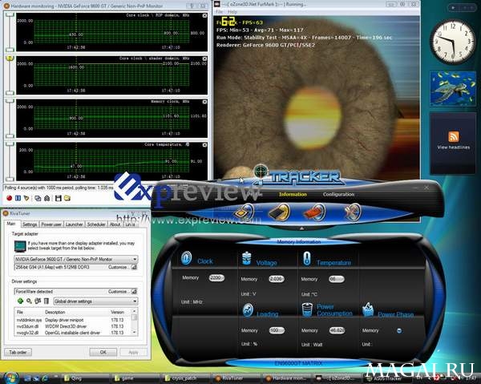Open the Launcher tab in RivaTuner
Image resolution: width=481 pixels, height=384 pixels.
click(x=75, y=224)
